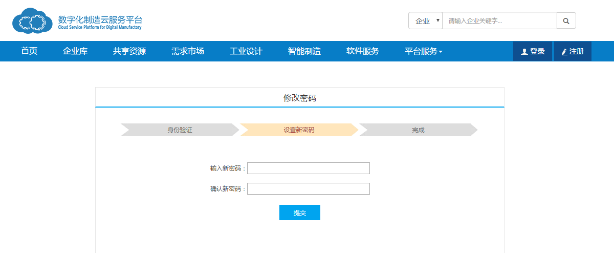Image resolution: width=614 pixels, height=253 pixels.
Task: Open 共享资源 navigation item
Action: pos(129,51)
